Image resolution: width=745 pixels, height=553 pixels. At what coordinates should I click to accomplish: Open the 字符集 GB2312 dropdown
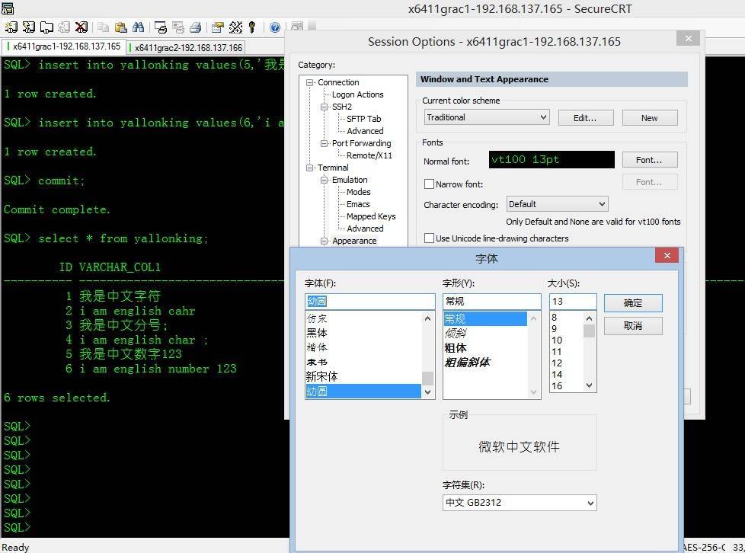pyautogui.click(x=519, y=503)
